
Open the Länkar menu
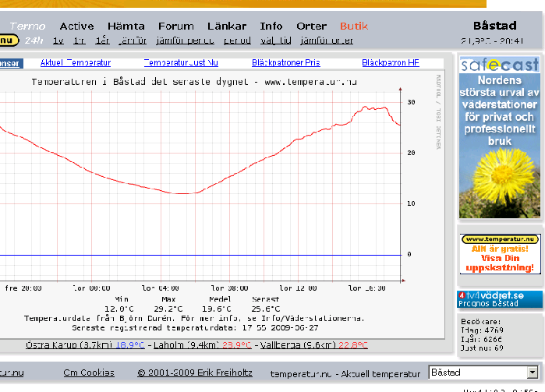(x=227, y=26)
